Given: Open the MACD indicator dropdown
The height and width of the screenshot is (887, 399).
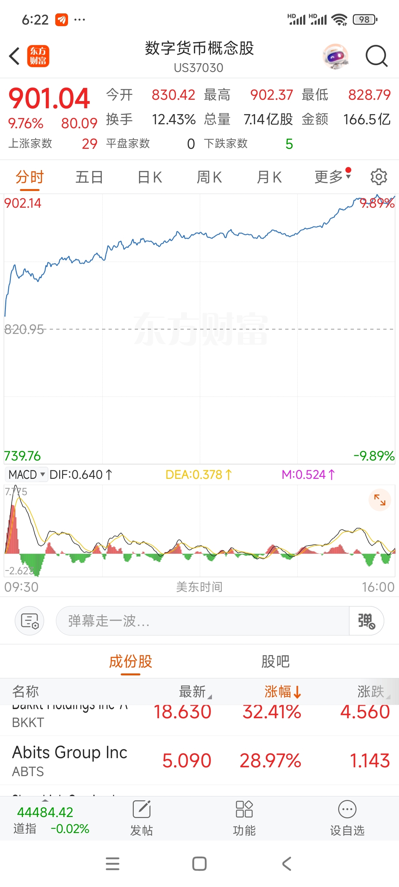Looking at the screenshot, I should point(26,475).
